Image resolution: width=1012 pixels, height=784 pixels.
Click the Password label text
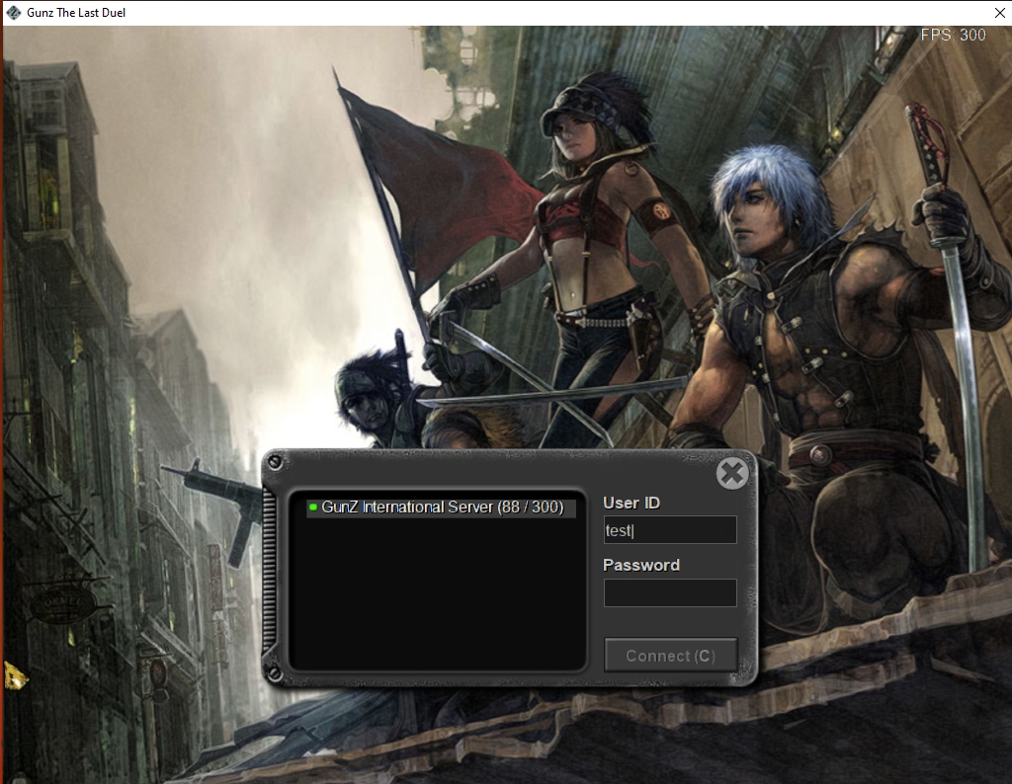point(641,565)
